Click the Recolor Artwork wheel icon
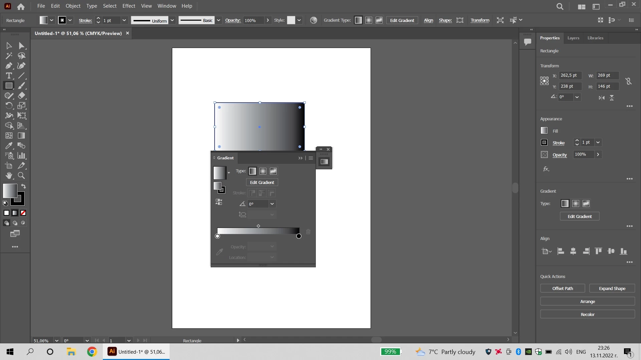641x360 pixels. click(313, 20)
